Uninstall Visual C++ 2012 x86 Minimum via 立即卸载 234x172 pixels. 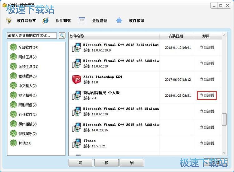207,111
